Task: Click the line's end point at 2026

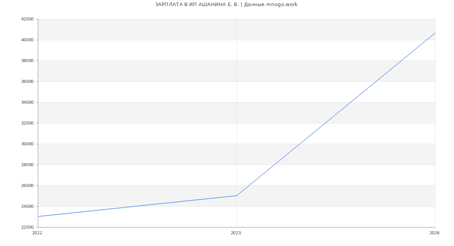Action: 435,33
